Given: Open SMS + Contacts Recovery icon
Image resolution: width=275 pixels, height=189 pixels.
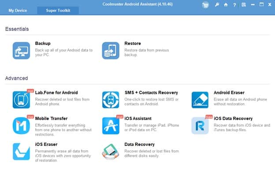Looking at the screenshot, I should [x=111, y=100].
